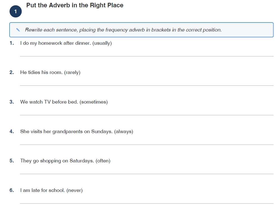Select sentence 'She visits her grandparents on Sundays'
The width and height of the screenshot is (280, 208).
[66, 131]
